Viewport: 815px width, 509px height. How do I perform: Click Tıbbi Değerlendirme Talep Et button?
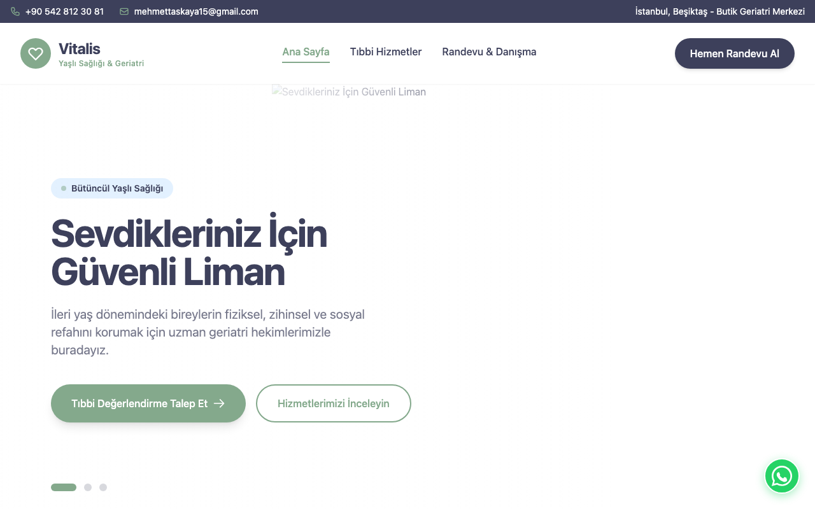tap(148, 403)
